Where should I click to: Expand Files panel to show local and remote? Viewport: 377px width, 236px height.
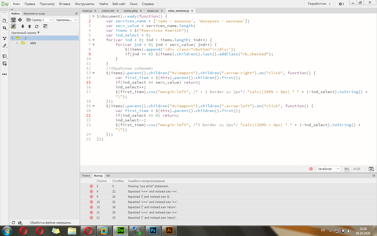(x=45, y=26)
